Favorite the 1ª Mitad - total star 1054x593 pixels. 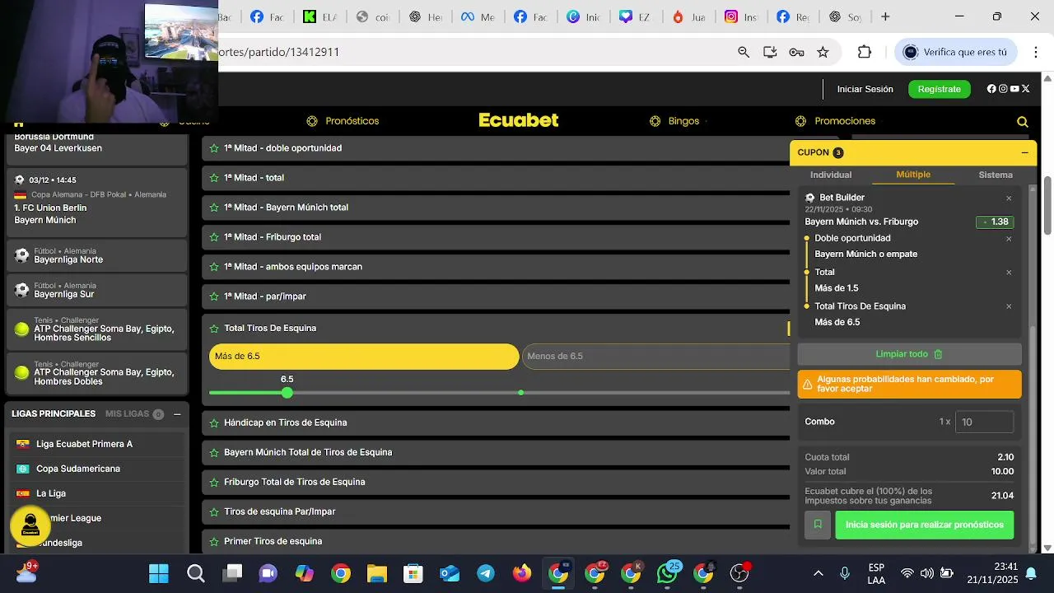(214, 178)
